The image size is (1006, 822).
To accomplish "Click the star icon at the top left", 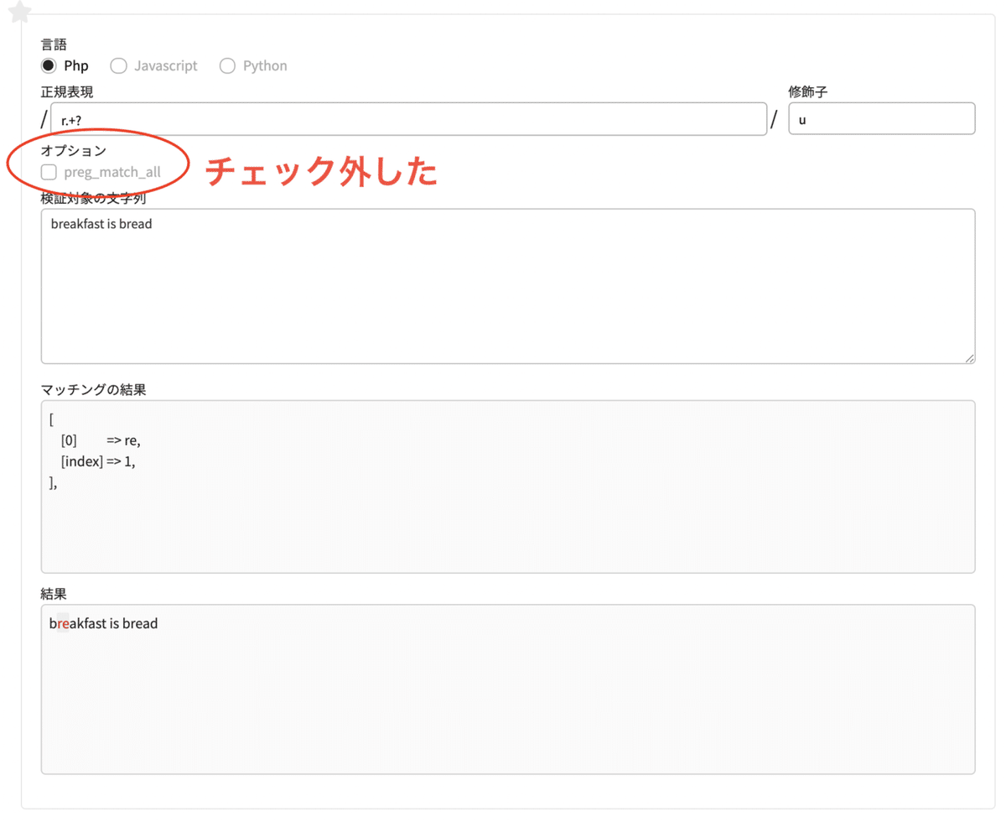I will click(18, 12).
